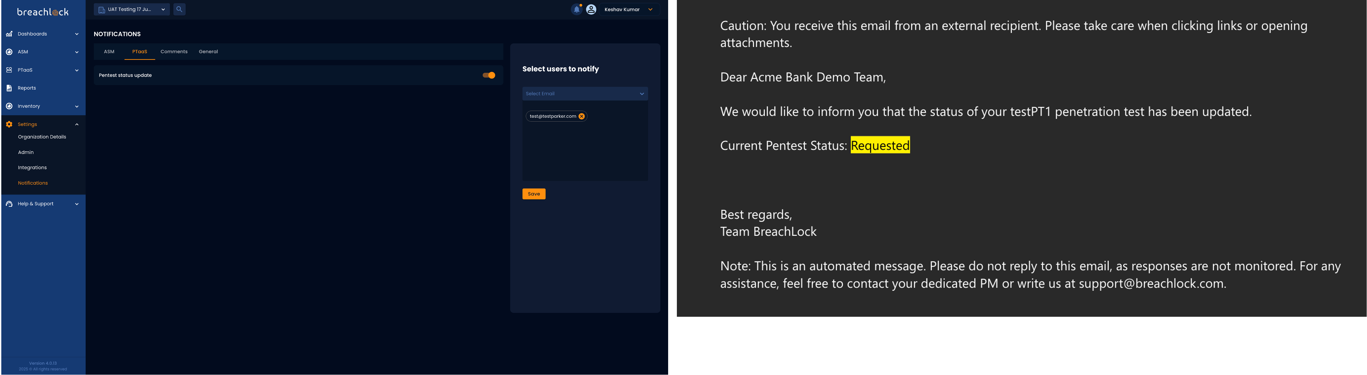Expand the PTaaS menu chevron
The height and width of the screenshot is (375, 1367).
click(x=77, y=70)
